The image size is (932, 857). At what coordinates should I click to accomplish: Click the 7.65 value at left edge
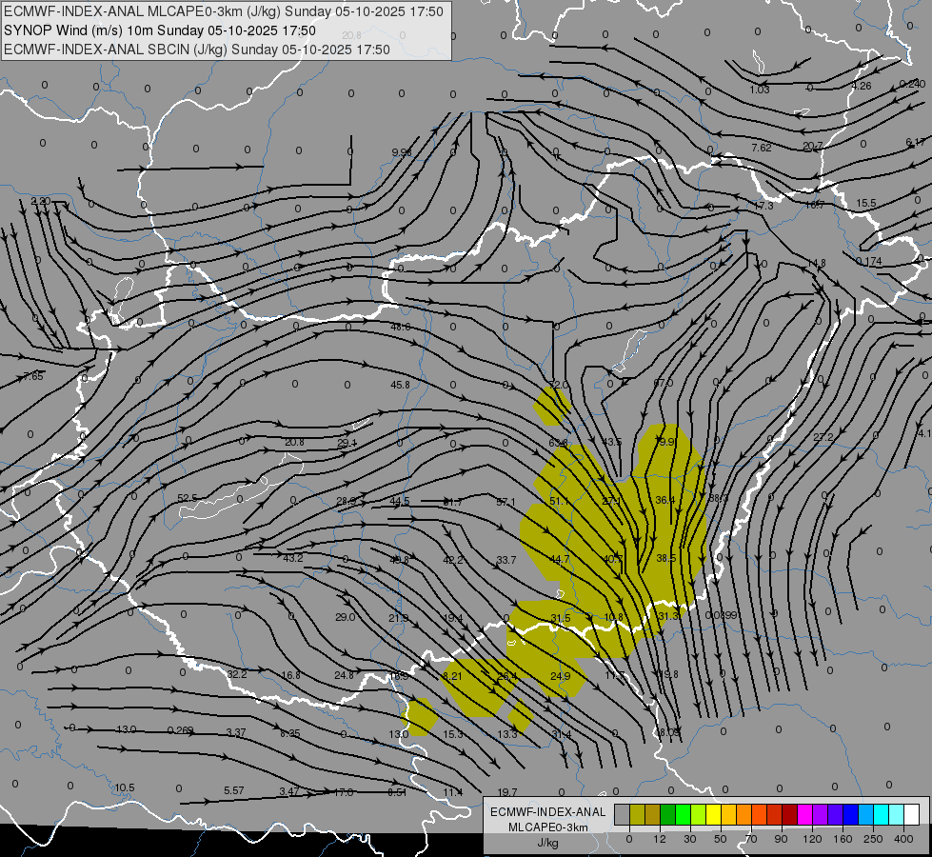pyautogui.click(x=33, y=376)
